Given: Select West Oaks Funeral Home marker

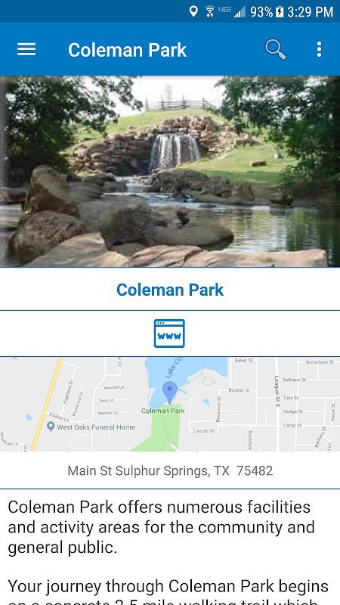Looking at the screenshot, I should click(x=91, y=427).
